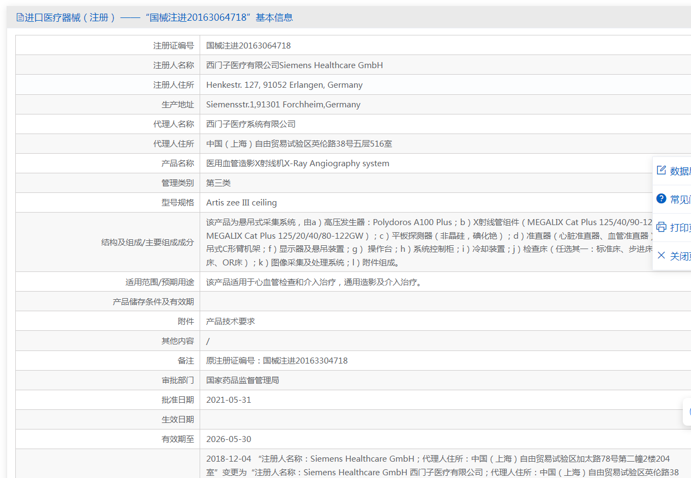Click the 适用范围/预期用途 row label
Image resolution: width=691 pixels, height=478 pixels.
(x=160, y=282)
